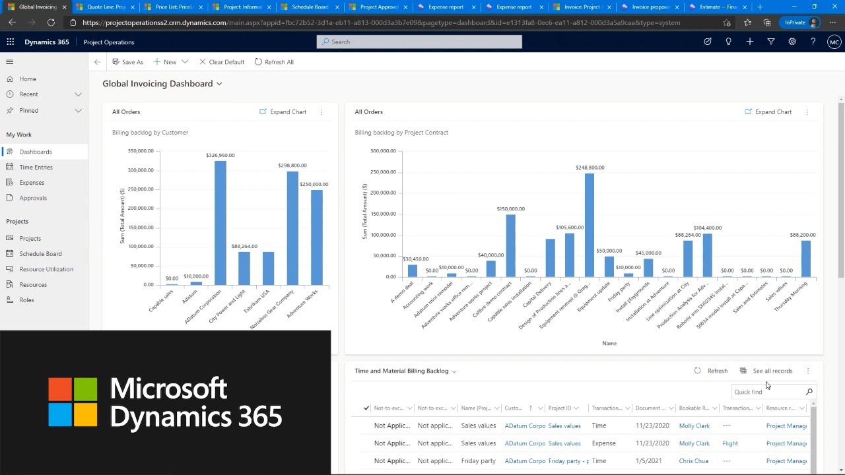Open more options for Project Contract chart
This screenshot has width=845, height=475.
(x=807, y=112)
